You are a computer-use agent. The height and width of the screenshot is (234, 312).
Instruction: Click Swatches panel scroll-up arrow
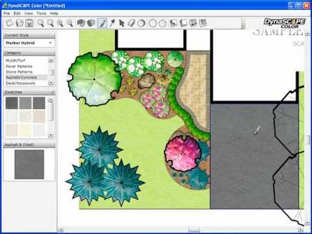pos(51,99)
